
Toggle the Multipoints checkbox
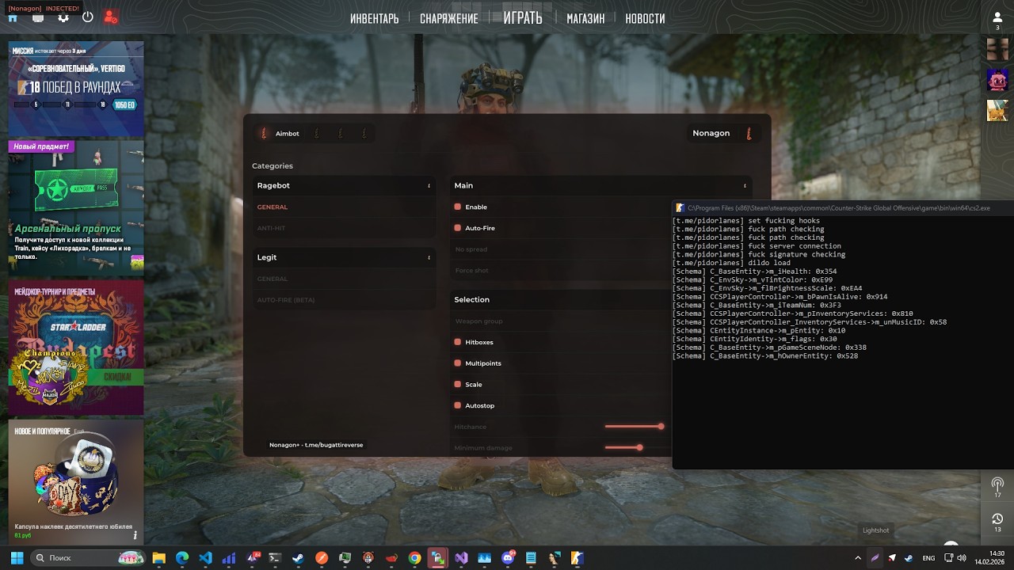(458, 363)
